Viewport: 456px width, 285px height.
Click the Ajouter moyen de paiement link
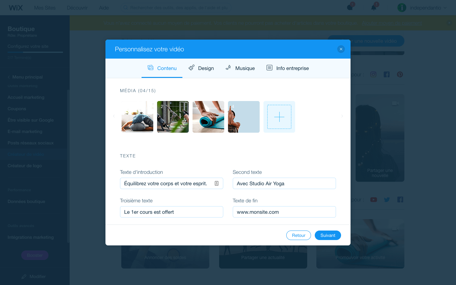[x=392, y=23]
